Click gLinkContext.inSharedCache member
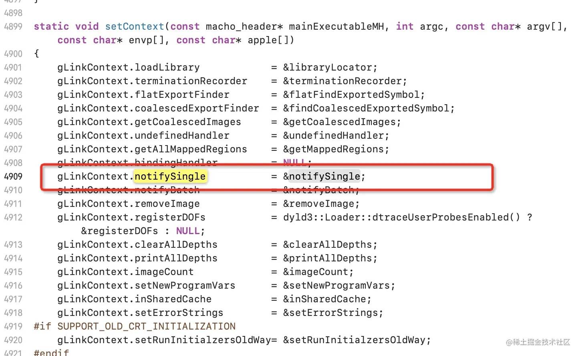The image size is (580, 356). click(x=135, y=299)
